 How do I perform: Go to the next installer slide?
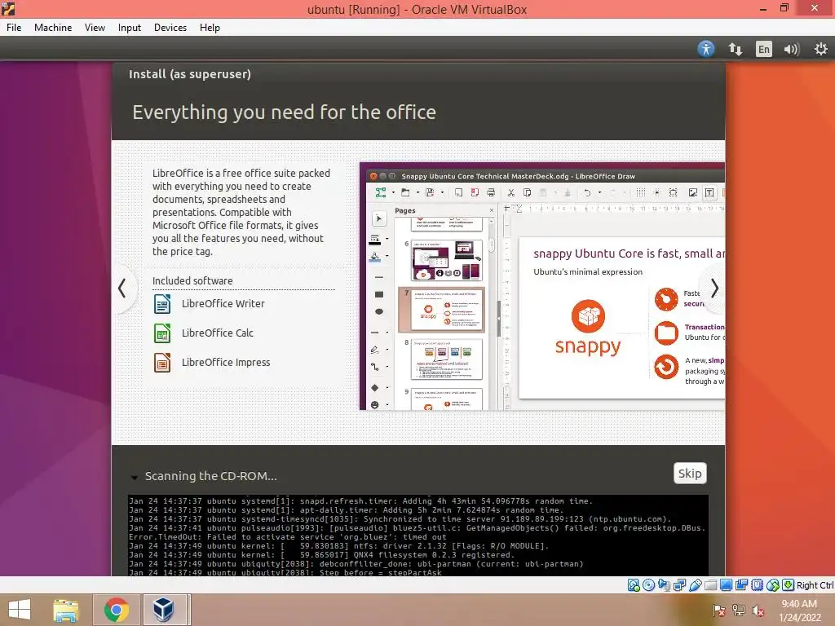(714, 288)
